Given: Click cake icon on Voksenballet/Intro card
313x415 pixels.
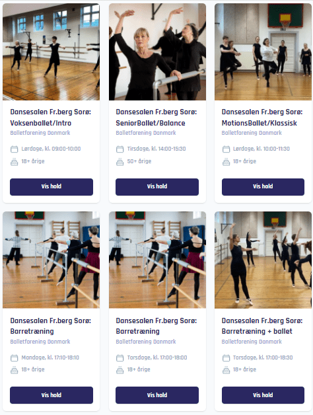Looking at the screenshot, I should 14,161.
